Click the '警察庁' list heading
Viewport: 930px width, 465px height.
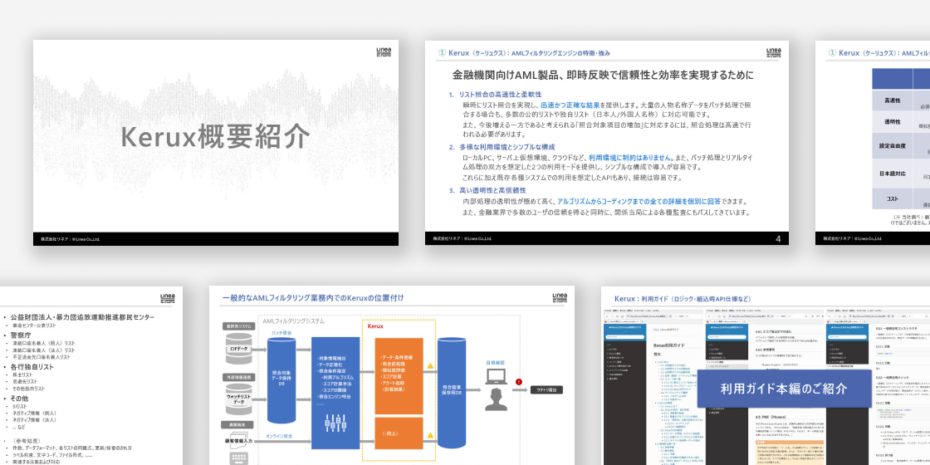22,335
